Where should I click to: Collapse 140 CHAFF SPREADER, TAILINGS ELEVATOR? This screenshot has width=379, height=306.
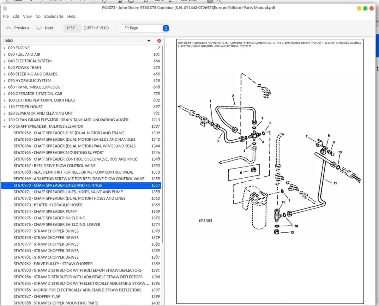4,126
